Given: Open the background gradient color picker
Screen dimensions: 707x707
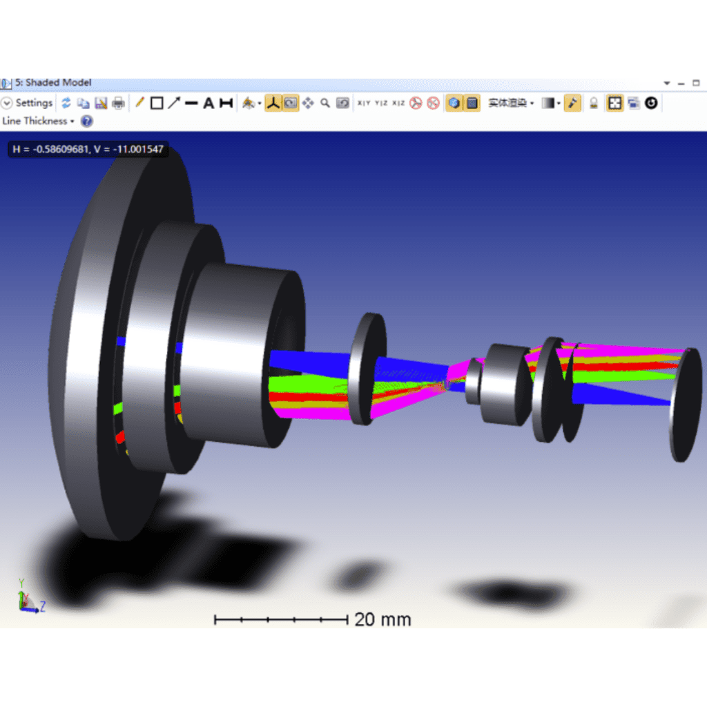Looking at the screenshot, I should (550, 104).
